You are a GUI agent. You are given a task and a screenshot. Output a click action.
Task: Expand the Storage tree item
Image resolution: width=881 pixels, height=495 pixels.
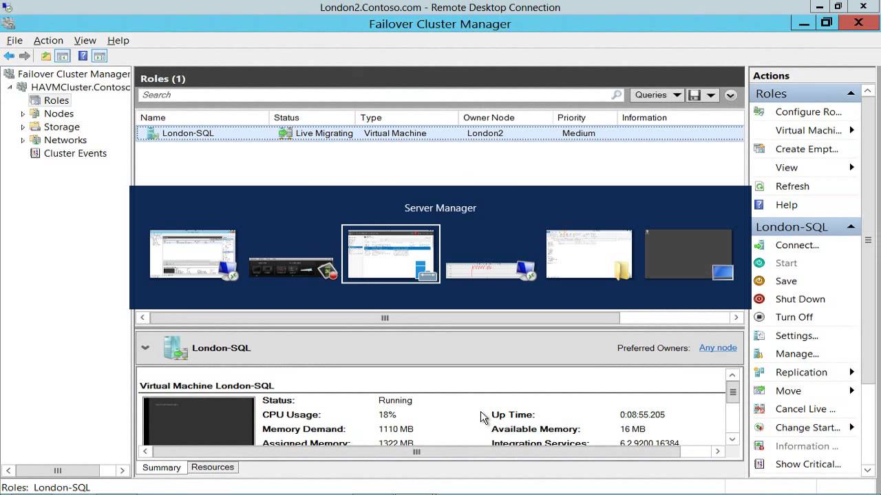[x=23, y=127]
